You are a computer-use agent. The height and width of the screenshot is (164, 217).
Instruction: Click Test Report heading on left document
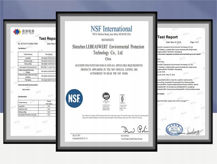click(47, 38)
